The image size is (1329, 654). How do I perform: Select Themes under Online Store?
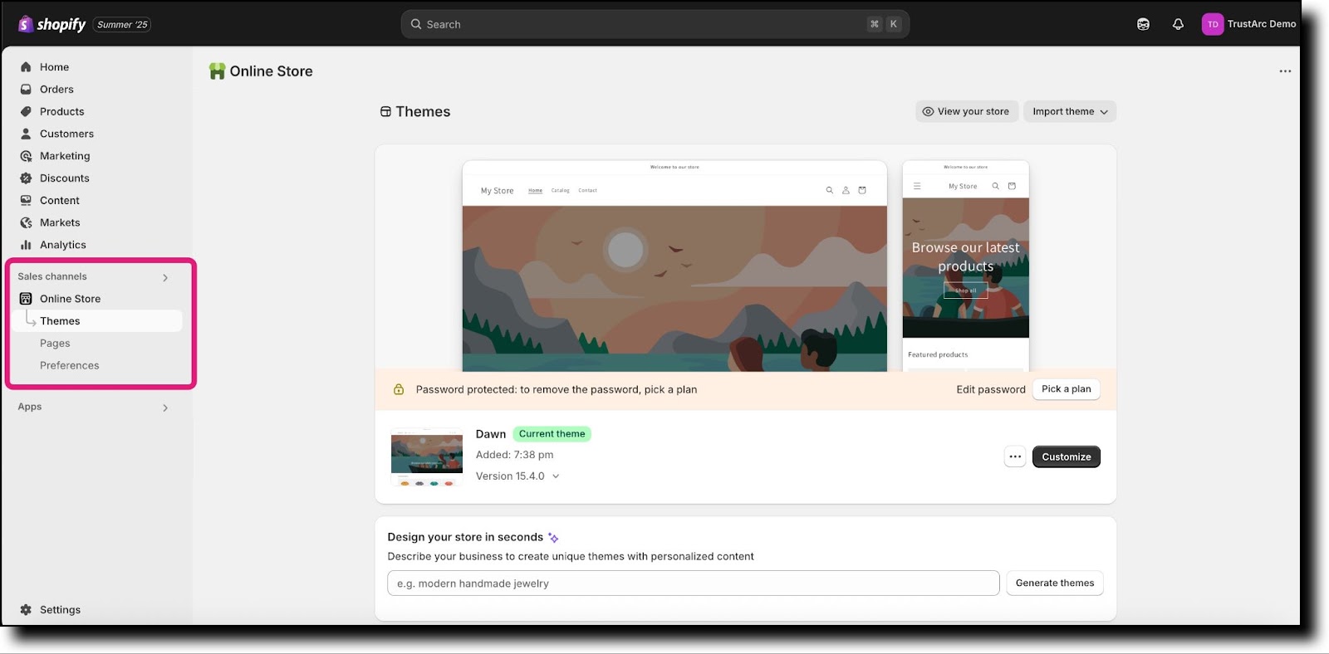98,321
